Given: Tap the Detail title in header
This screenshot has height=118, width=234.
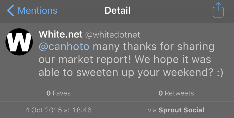Looking at the screenshot, I should (117, 11).
